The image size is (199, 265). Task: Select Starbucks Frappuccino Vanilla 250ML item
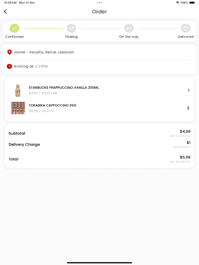point(64,88)
